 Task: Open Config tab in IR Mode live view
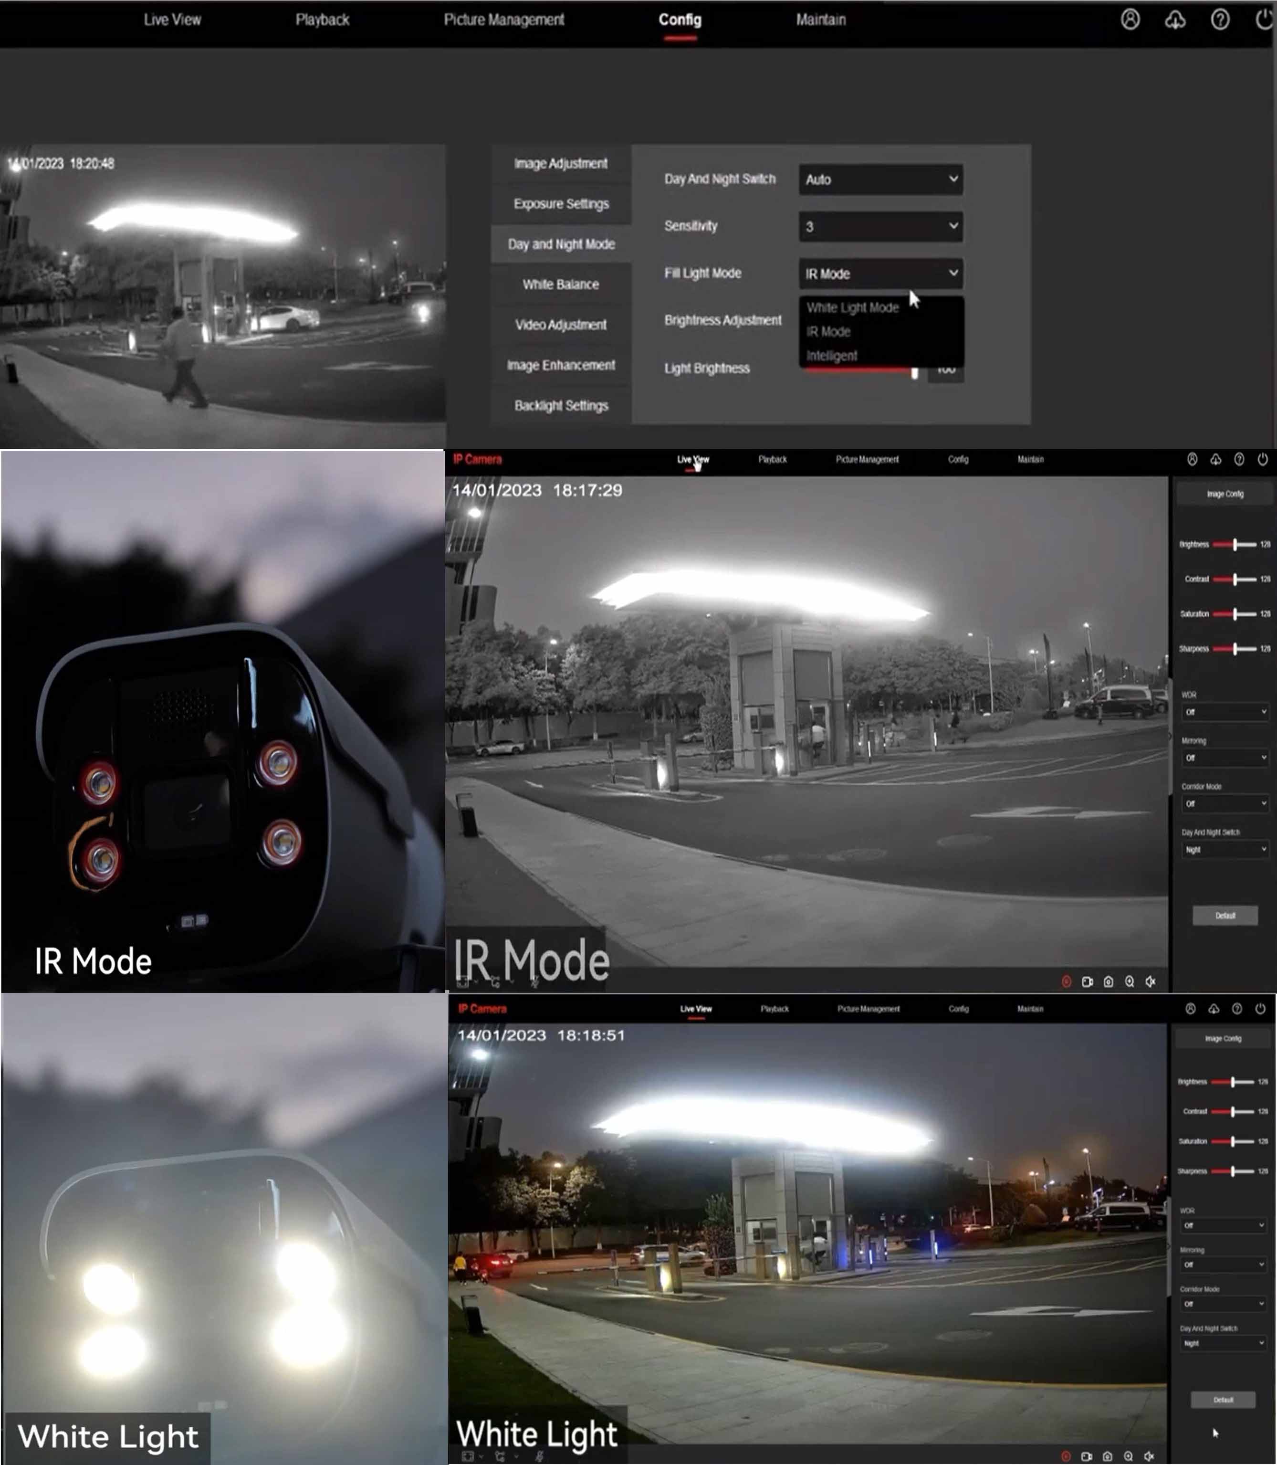click(x=958, y=460)
